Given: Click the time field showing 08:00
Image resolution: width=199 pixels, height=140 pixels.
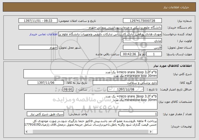Looking at the screenshot, I should 68,89.
